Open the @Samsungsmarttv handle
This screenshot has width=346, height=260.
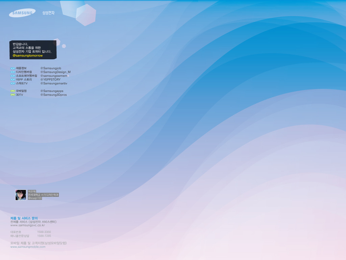point(54,83)
